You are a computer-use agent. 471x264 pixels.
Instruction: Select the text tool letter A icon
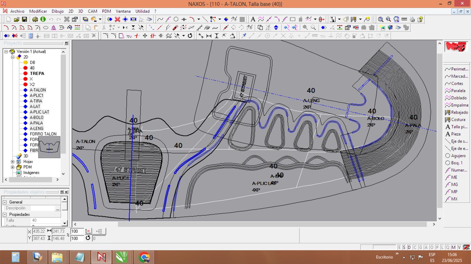point(253,19)
